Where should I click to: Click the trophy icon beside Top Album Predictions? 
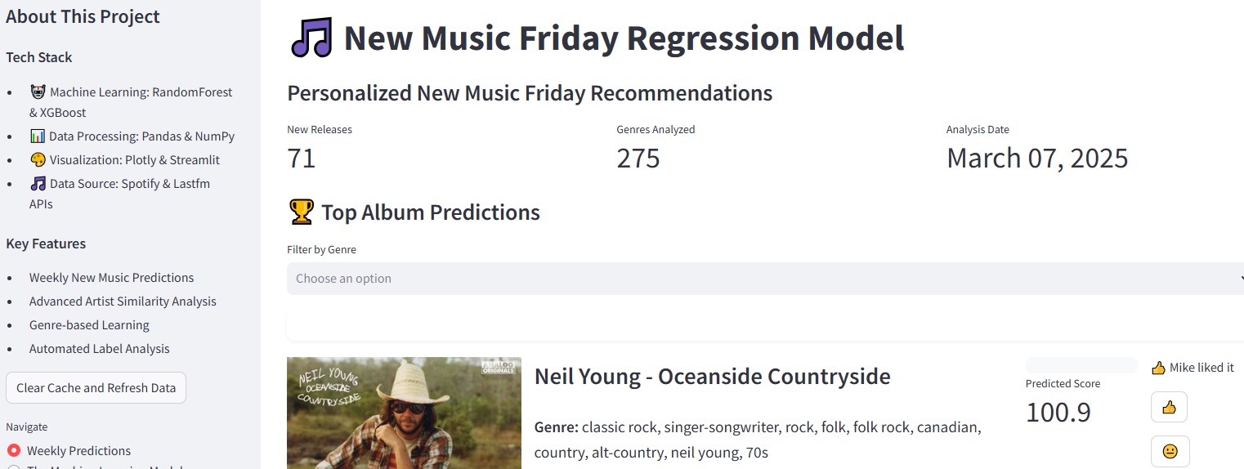coord(302,212)
